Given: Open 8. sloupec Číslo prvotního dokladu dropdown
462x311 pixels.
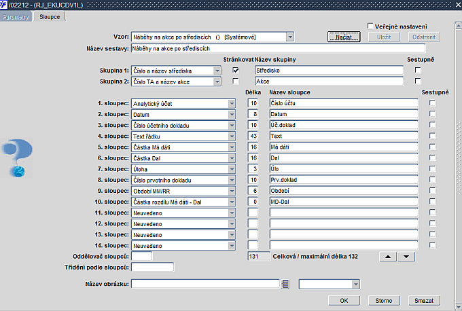Looking at the screenshot, I should coord(232,180).
